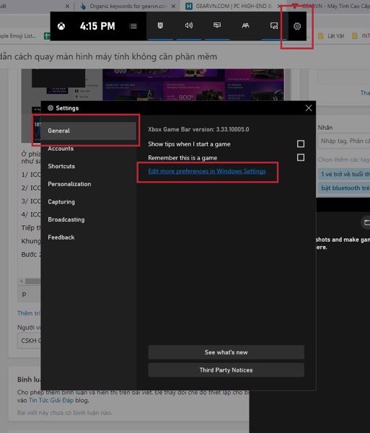
Task: Select the General settings tab
Action: pyautogui.click(x=89, y=131)
